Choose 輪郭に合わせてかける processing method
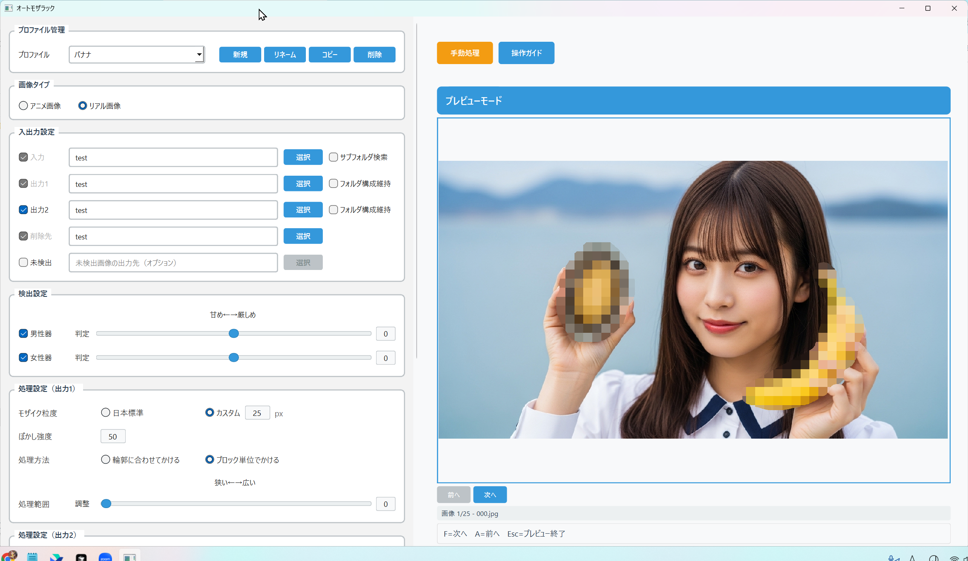The image size is (968, 561). [x=106, y=460]
